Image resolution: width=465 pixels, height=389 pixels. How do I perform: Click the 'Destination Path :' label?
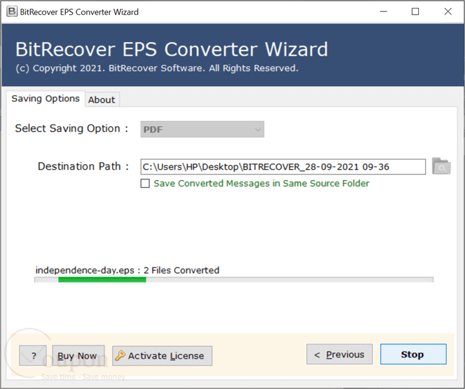tap(83, 167)
